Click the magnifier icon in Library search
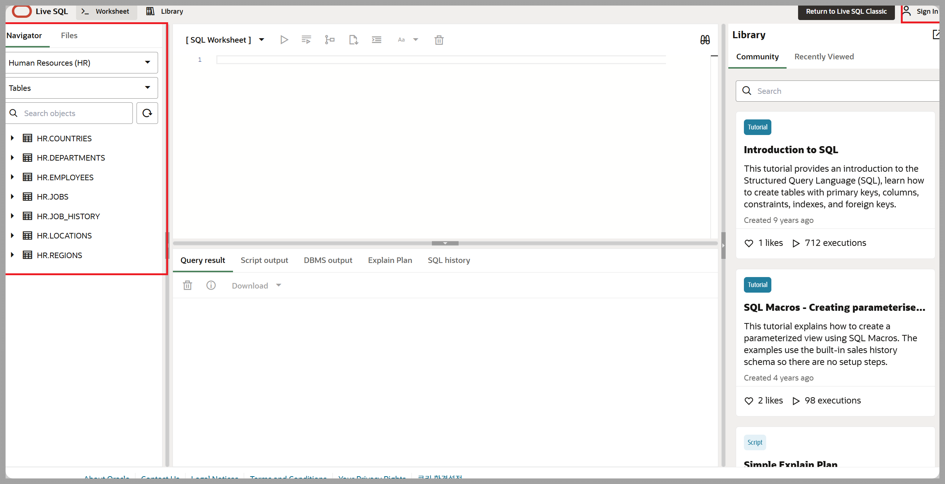Screen dimensions: 945x484 tap(747, 91)
